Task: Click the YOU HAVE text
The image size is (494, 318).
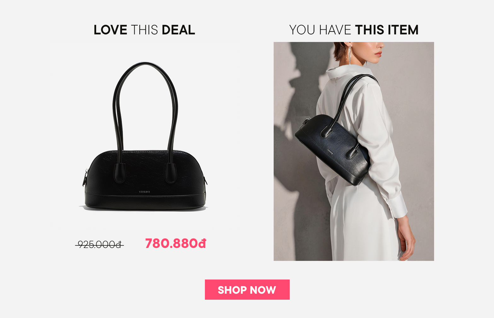Action: click(x=320, y=30)
